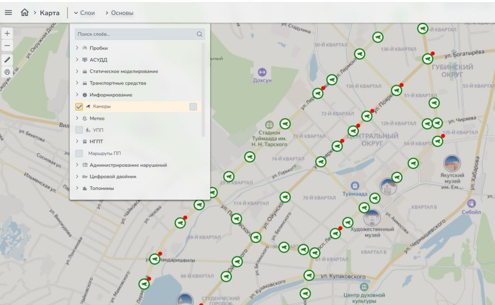Image resolution: width=495 pixels, height=305 pixels.
Task: Enable the УПП layer checkbox
Action: point(79,130)
